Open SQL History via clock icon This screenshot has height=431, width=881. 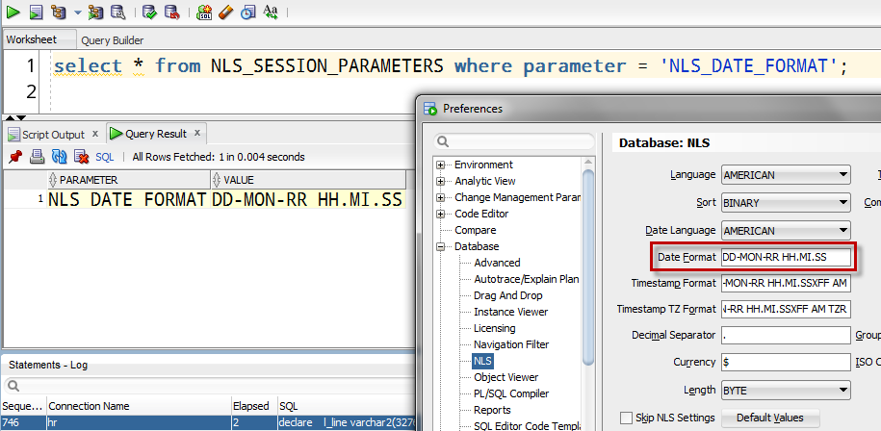point(247,12)
